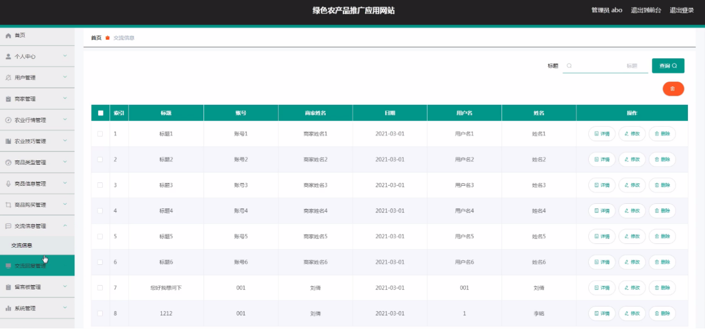Collapse the 交流信息管理 chevron
Viewport: 705px width, 330px height.
65,226
